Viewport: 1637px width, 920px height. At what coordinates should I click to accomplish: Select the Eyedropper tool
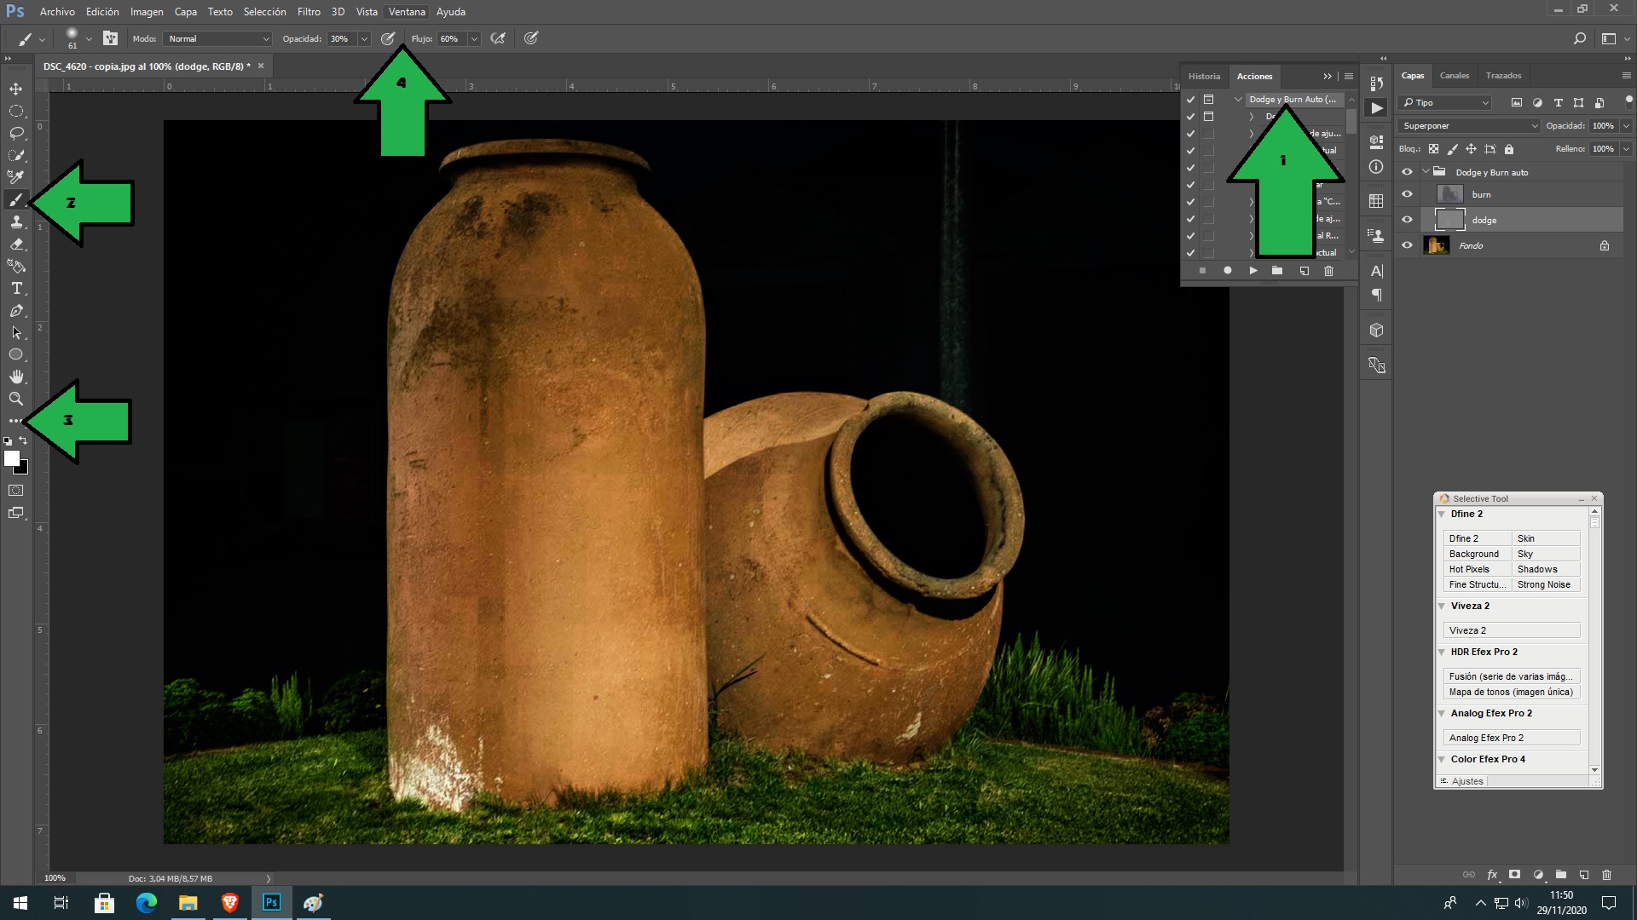(x=16, y=177)
